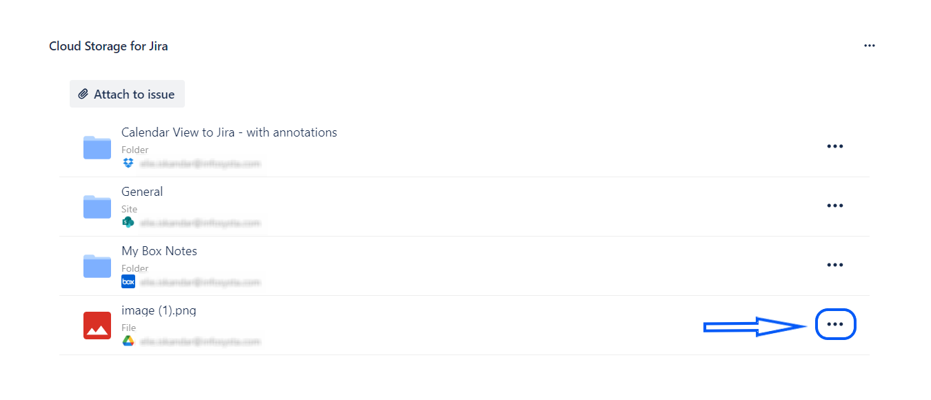
Task: Click the red image file thumbnail icon
Action: [97, 326]
